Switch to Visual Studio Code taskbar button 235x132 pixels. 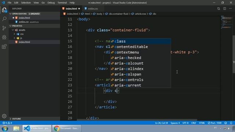coord(37,128)
